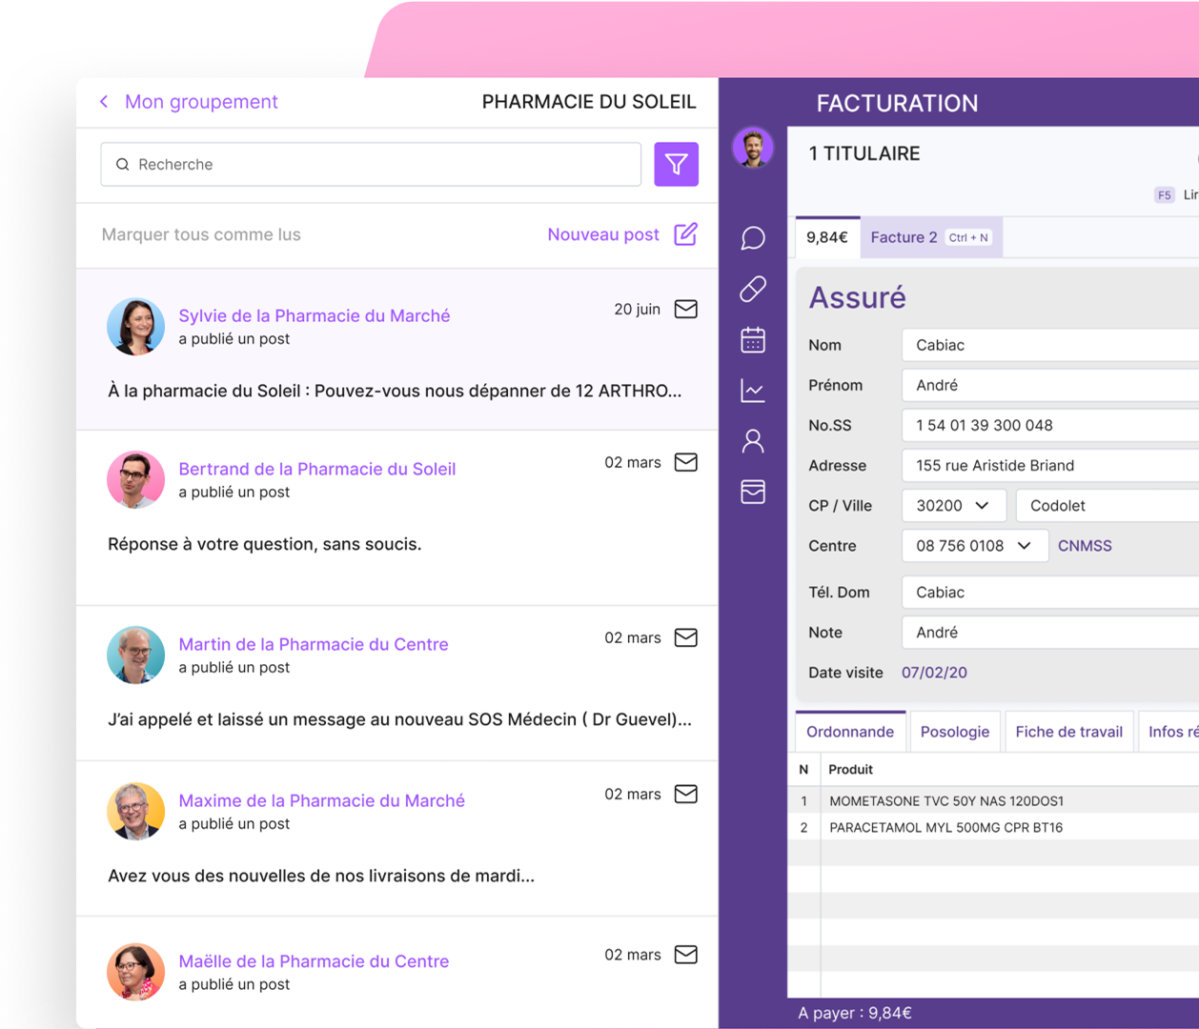The height and width of the screenshot is (1029, 1199).
Task: Click Marquer tous comme lus
Action: [x=201, y=234]
